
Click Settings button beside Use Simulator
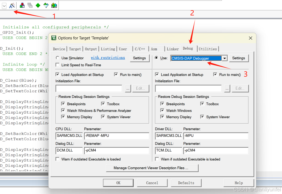(x=139, y=58)
